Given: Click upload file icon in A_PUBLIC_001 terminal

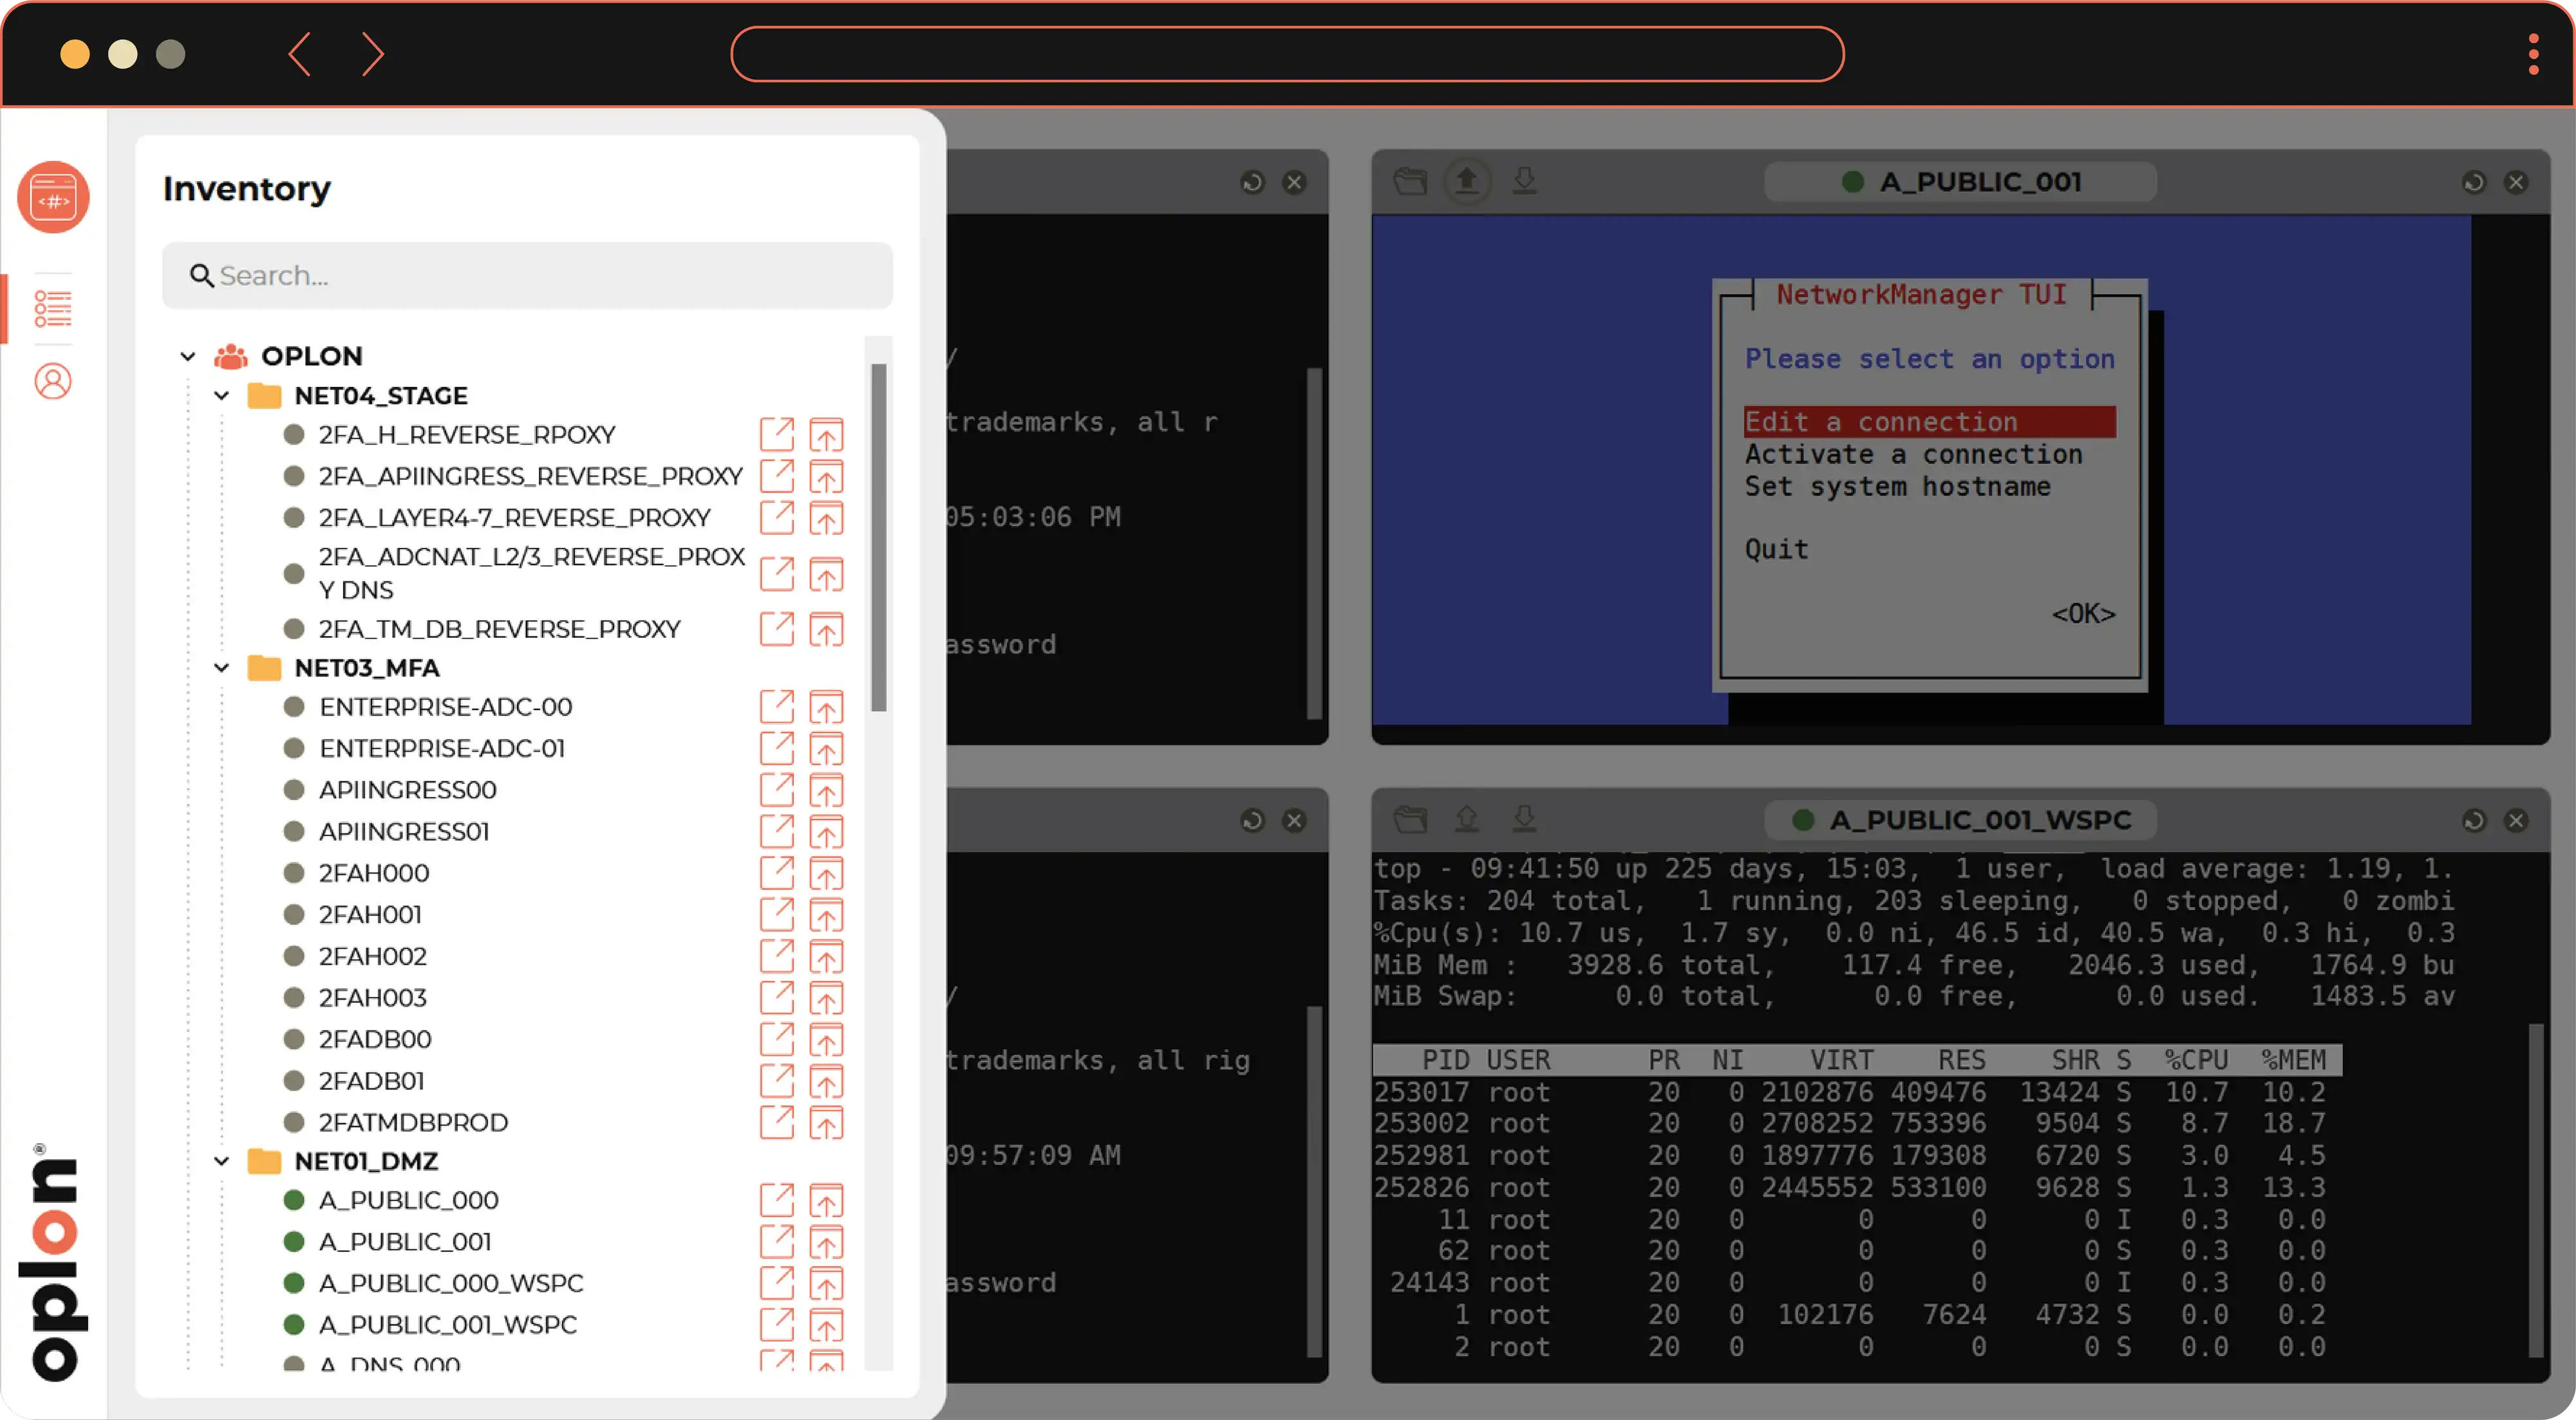Looking at the screenshot, I should 1467,181.
